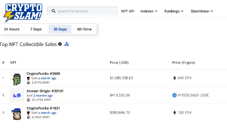This screenshot has height=138, width=227.
Task: Click the Known Origin #30101 logo thumbnail
Action: pyautogui.click(x=17, y=95)
